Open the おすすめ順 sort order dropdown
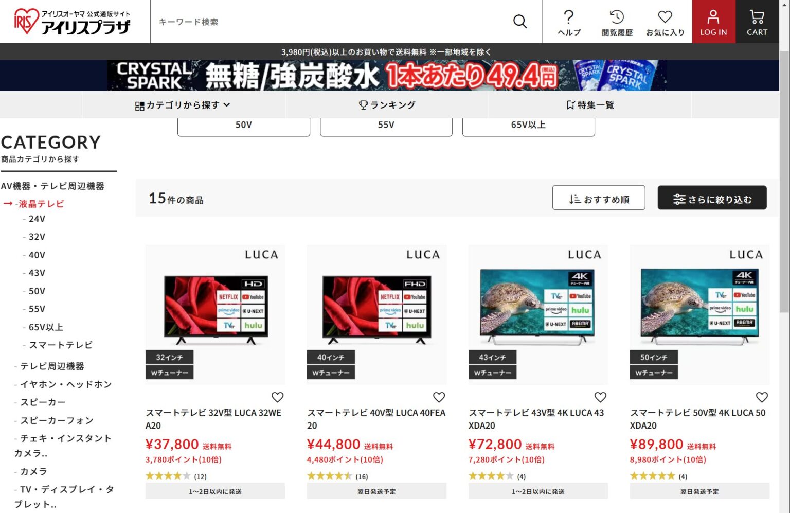This screenshot has width=790, height=513. point(599,198)
